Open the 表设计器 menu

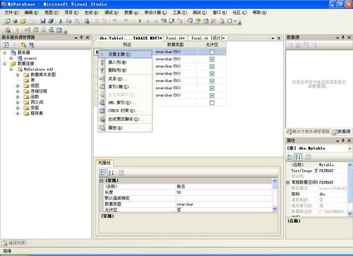point(155,12)
